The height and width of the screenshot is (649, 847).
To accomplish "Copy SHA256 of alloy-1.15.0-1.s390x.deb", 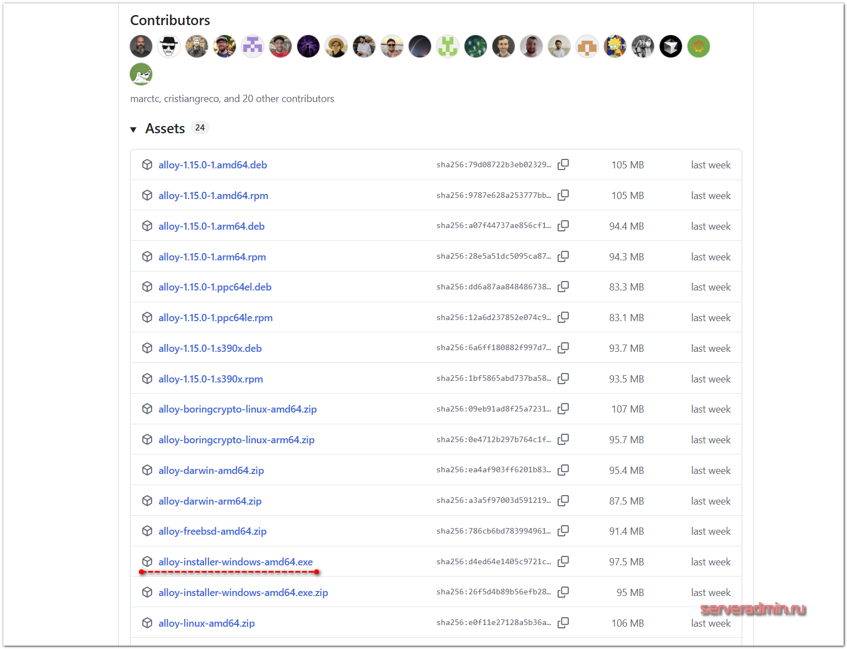I will (563, 348).
